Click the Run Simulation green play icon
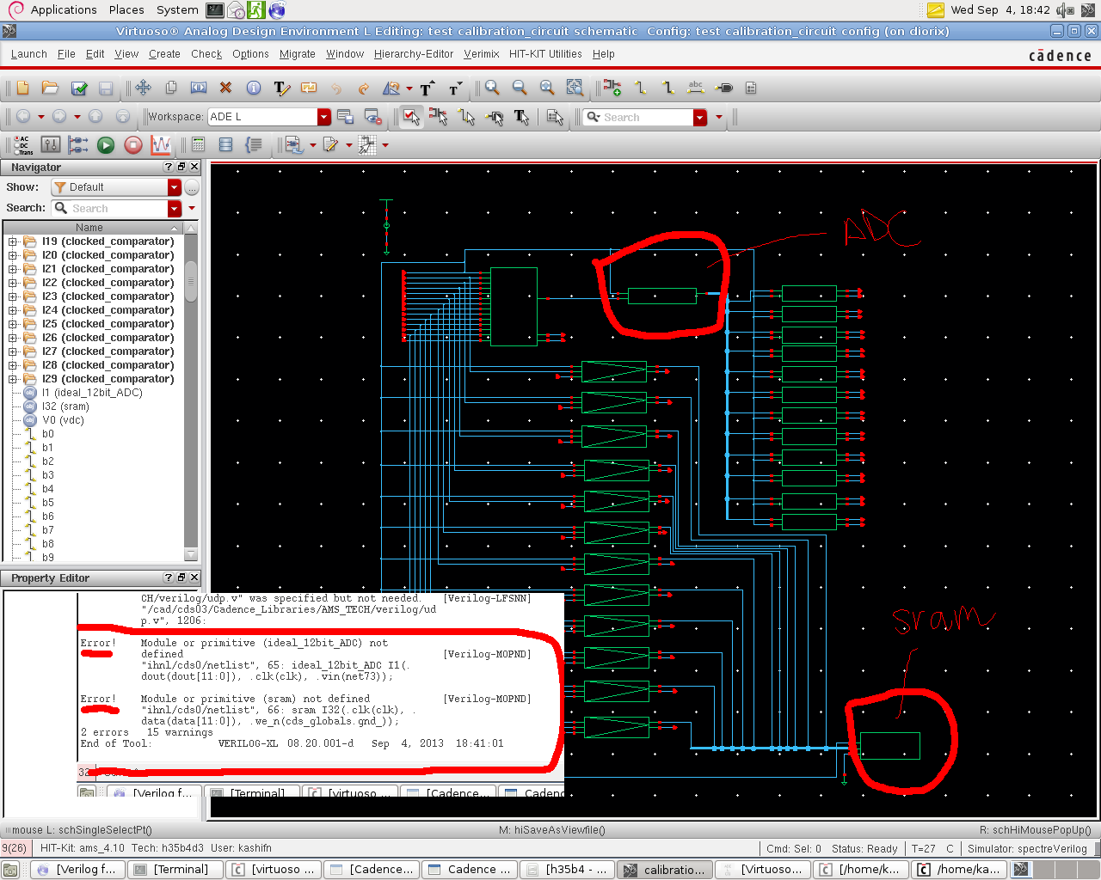The height and width of the screenshot is (880, 1101). coord(106,145)
